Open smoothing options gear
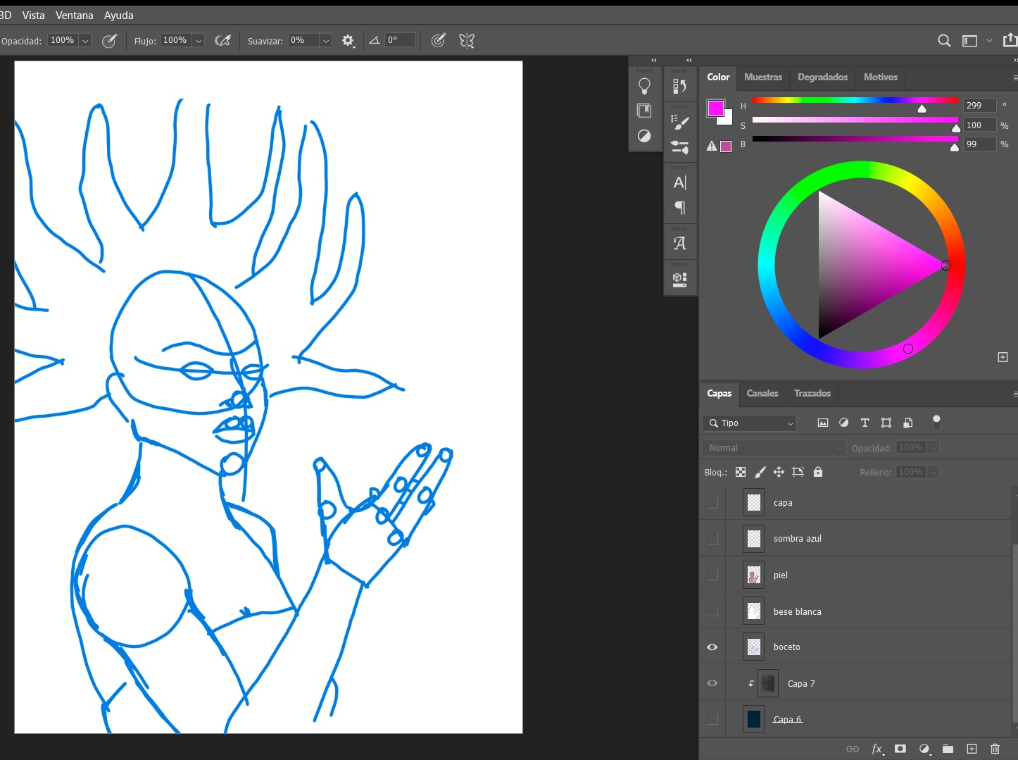Screen dimensions: 1018x760 348,41
